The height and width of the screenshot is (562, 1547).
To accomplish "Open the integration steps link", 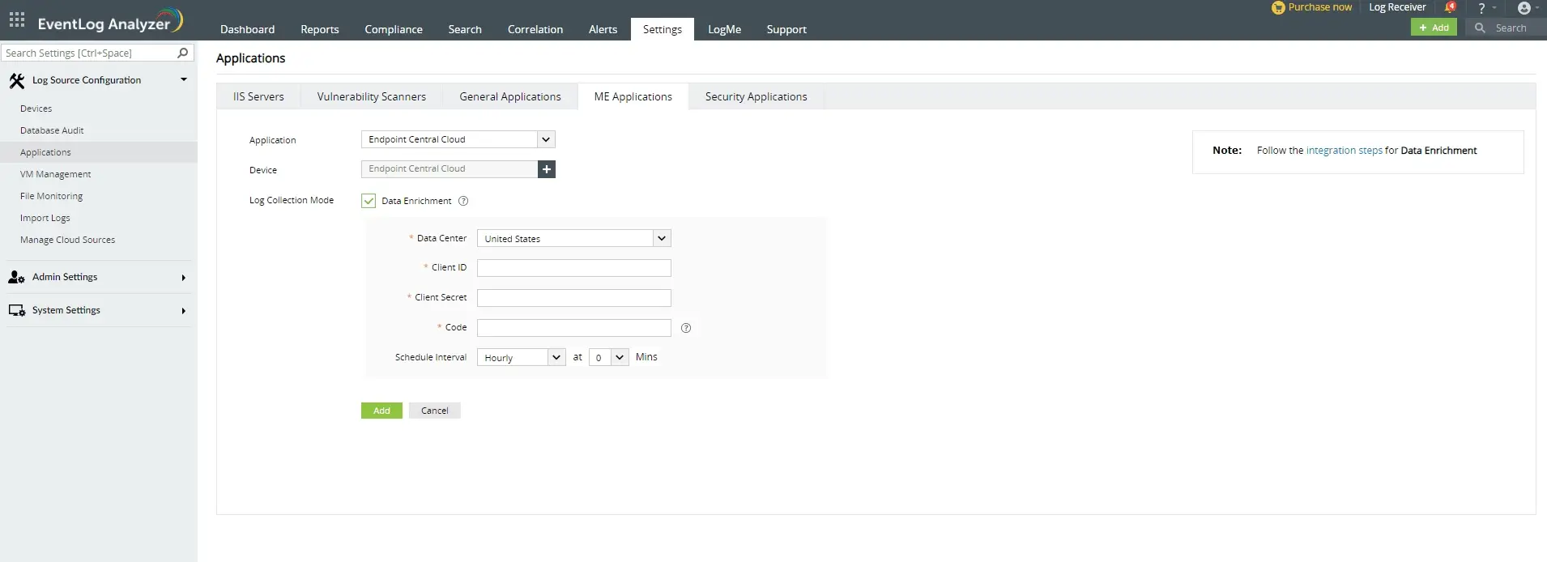I will (1344, 151).
